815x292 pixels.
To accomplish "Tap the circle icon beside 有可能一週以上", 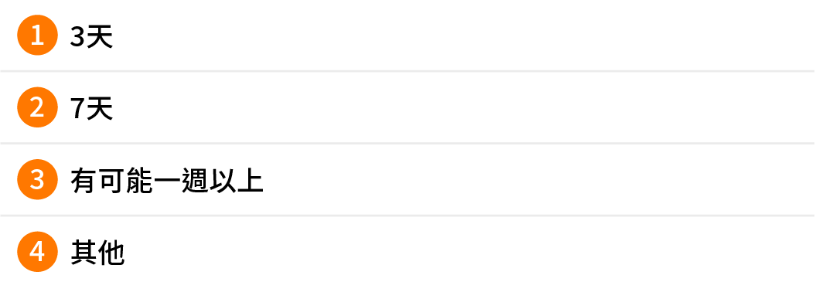I will (37, 179).
